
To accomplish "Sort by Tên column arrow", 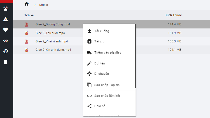I will point(32,15).
